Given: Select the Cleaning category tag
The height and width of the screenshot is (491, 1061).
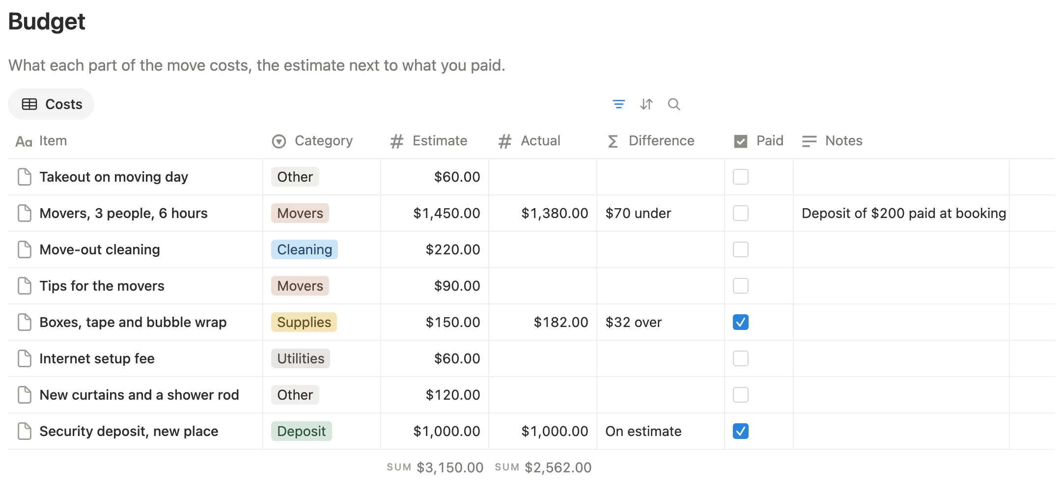Looking at the screenshot, I should [x=305, y=249].
